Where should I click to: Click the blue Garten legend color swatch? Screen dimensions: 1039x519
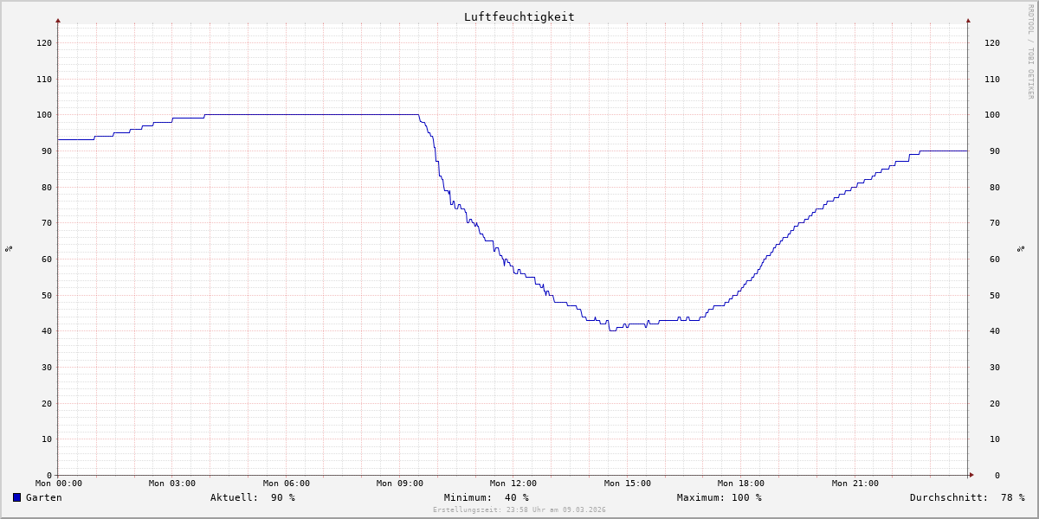pyautogui.click(x=16, y=497)
